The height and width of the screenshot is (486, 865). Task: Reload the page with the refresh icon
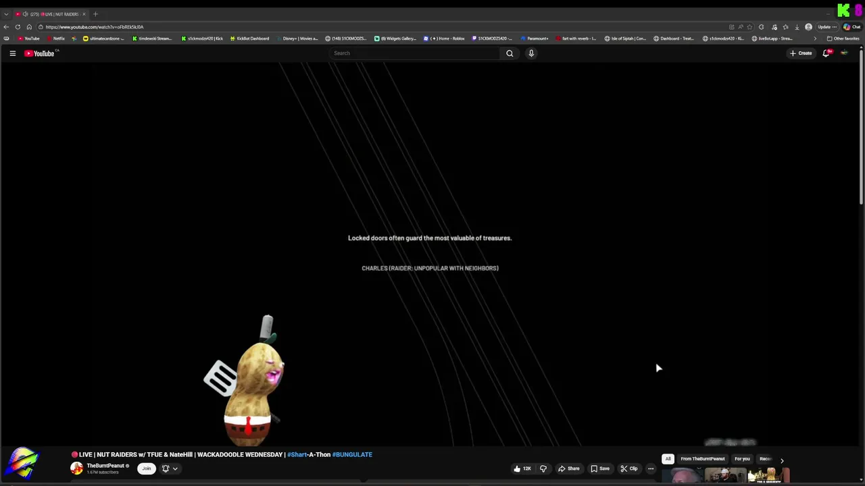18,27
